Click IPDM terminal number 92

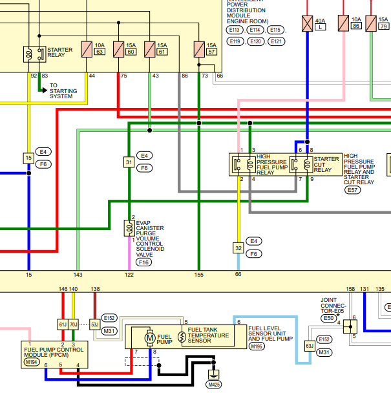click(x=34, y=76)
